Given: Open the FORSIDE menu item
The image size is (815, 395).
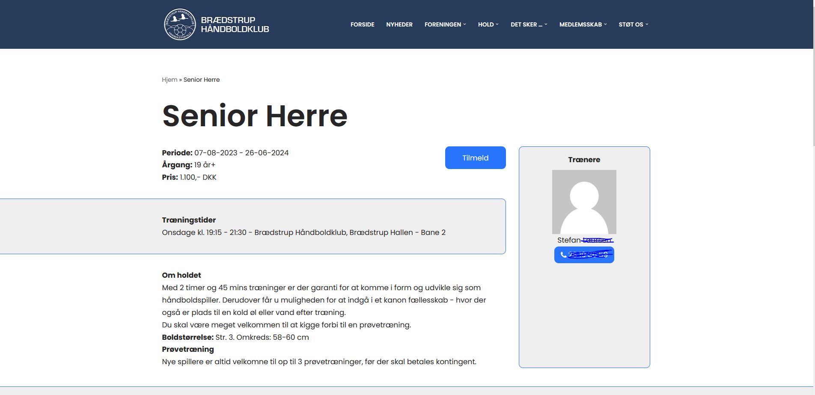Looking at the screenshot, I should (x=362, y=24).
